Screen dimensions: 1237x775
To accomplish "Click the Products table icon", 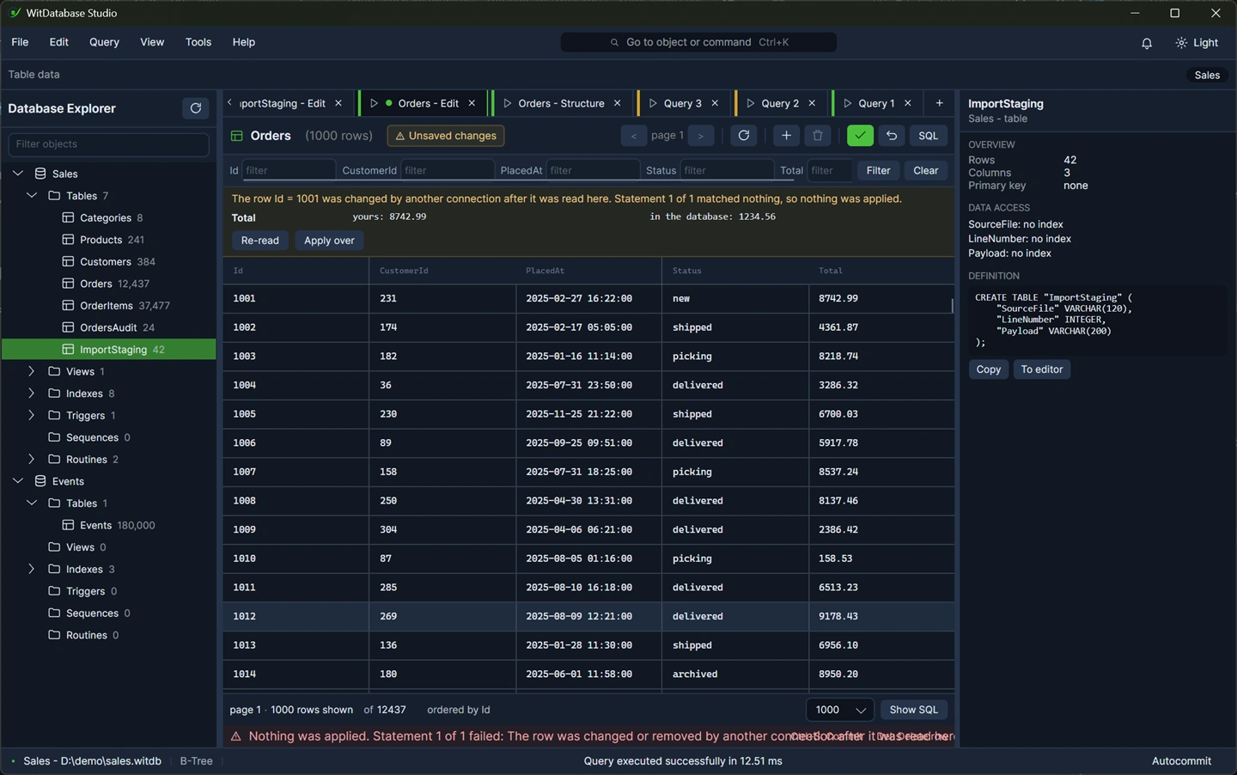I will point(68,240).
